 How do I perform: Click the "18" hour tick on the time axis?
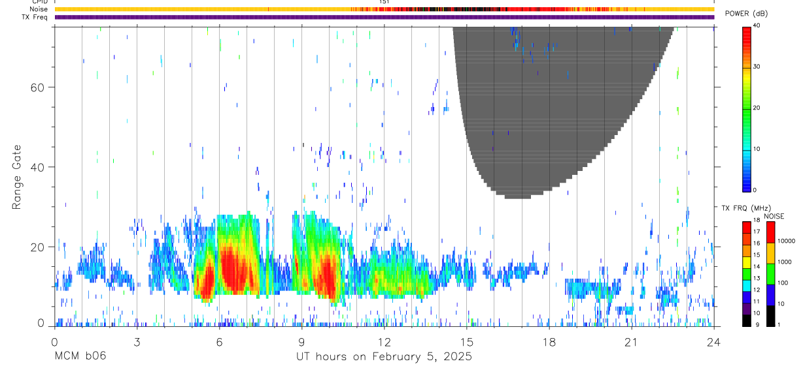click(x=549, y=342)
